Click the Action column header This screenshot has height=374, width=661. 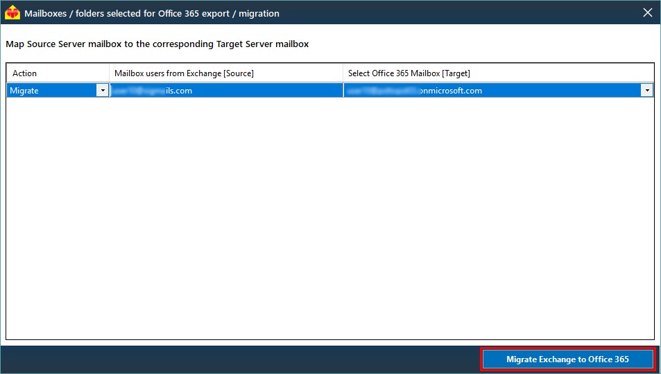point(58,73)
